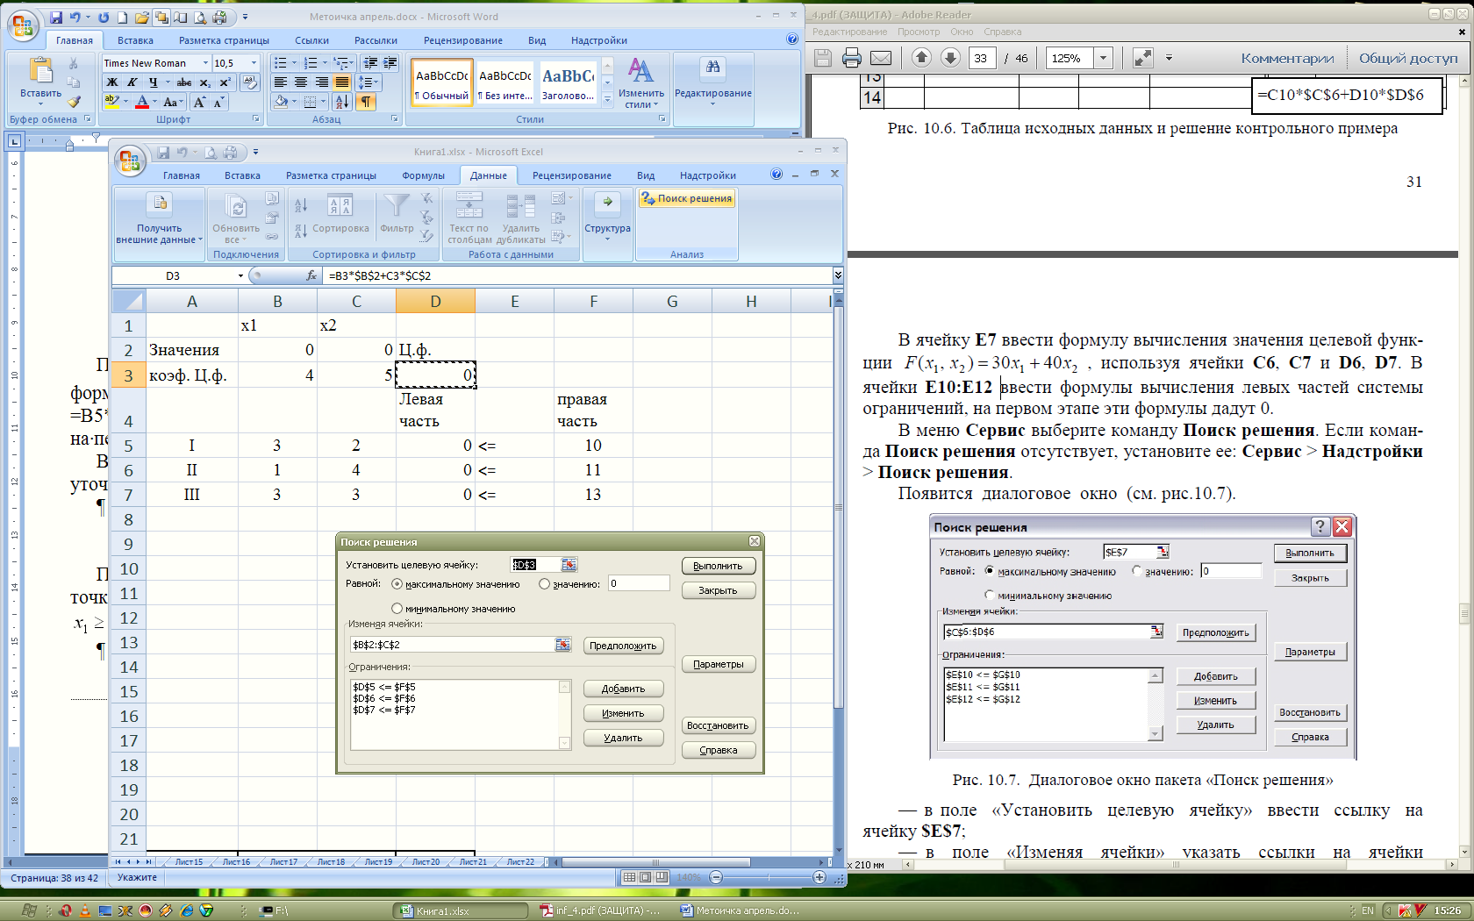Viewport: 1474px width, 921px height.
Task: Click range selector icon beside target cell field
Action: point(569,565)
